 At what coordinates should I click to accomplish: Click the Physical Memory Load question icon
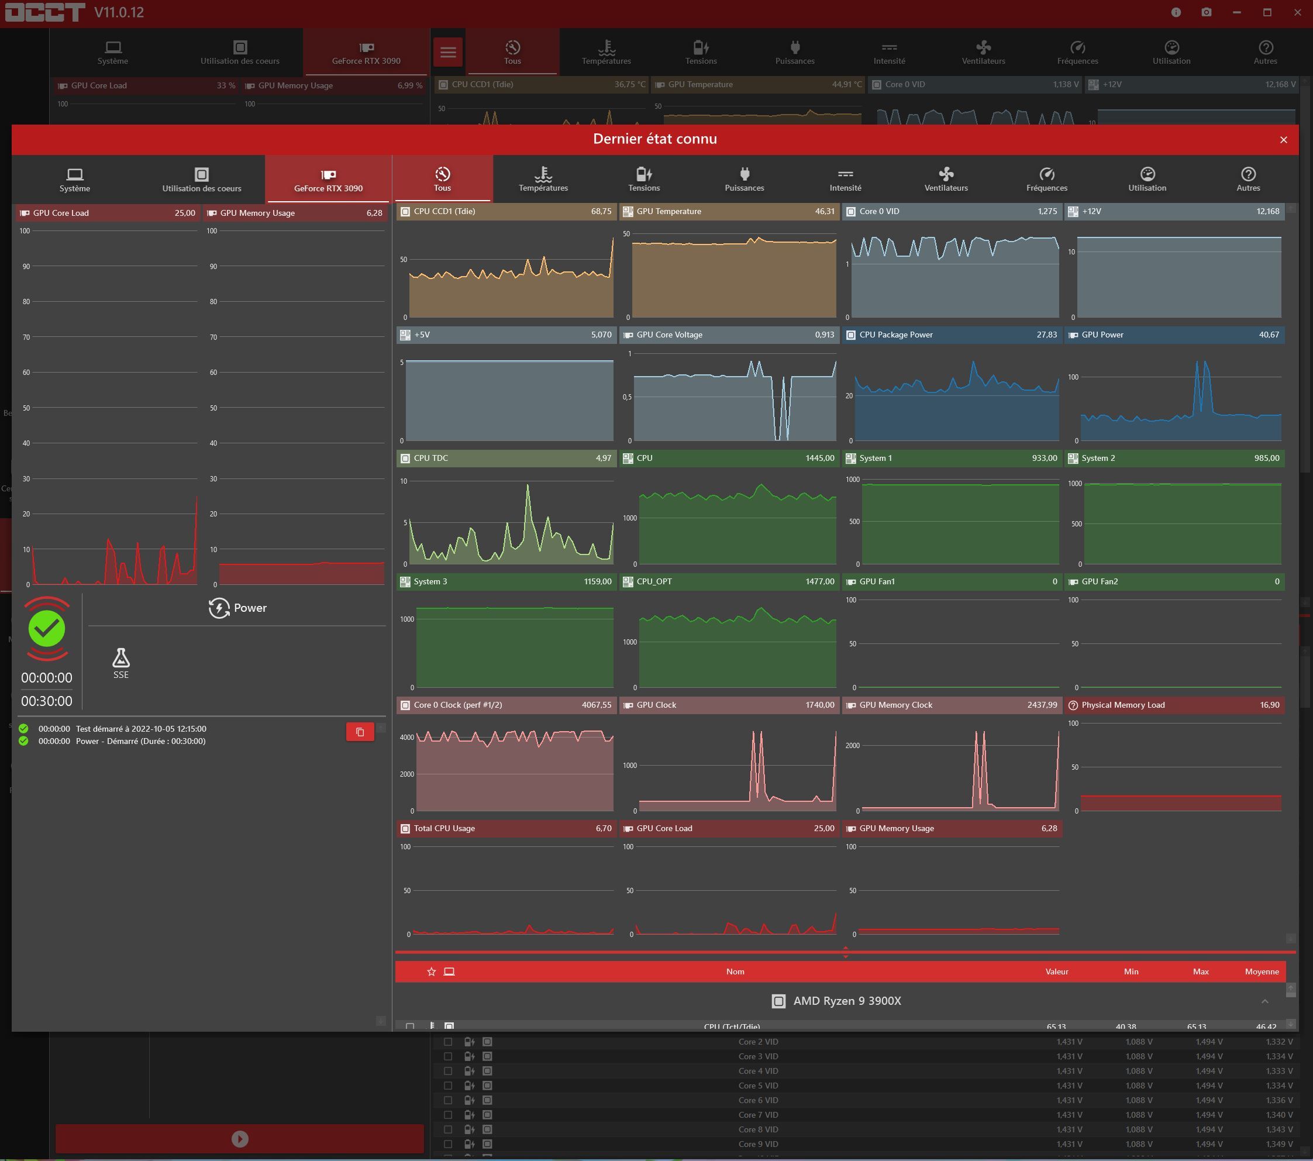click(x=1073, y=705)
